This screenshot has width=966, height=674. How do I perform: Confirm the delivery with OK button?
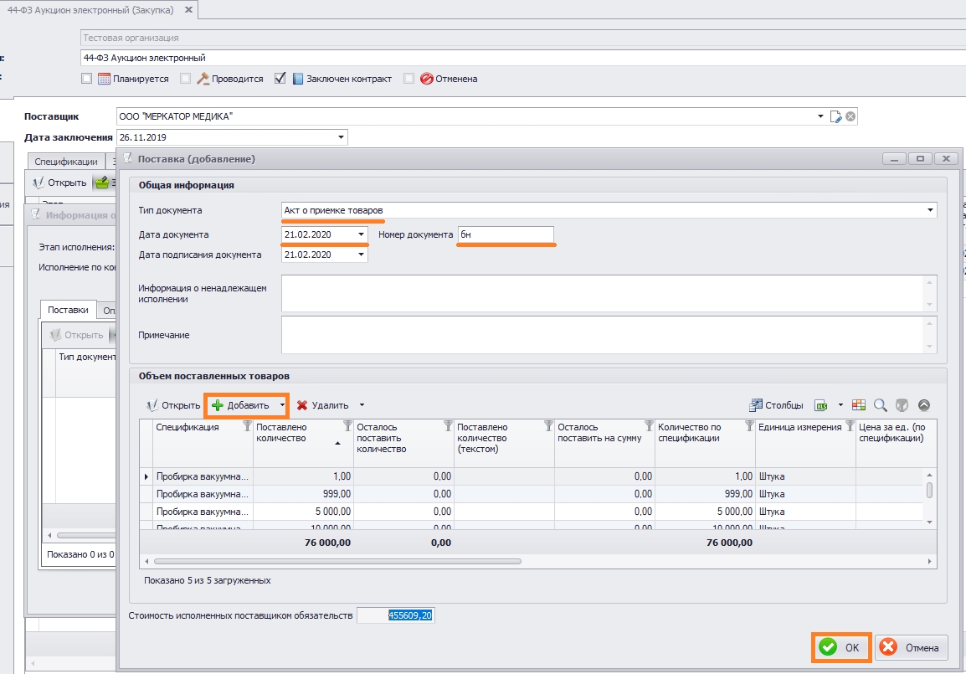pyautogui.click(x=841, y=647)
